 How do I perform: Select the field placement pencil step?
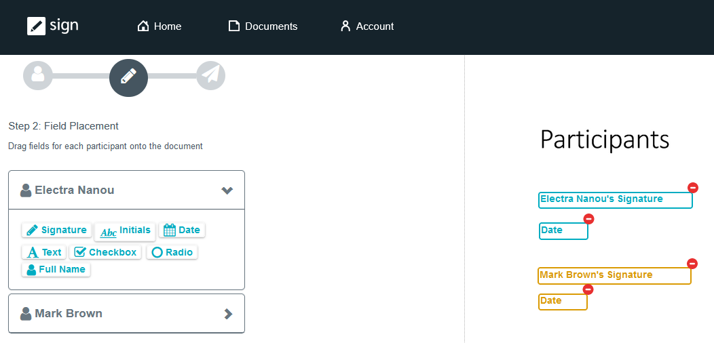point(128,77)
